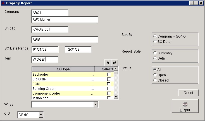Expand the CID dropdown showing DEMO

click(x=41, y=114)
